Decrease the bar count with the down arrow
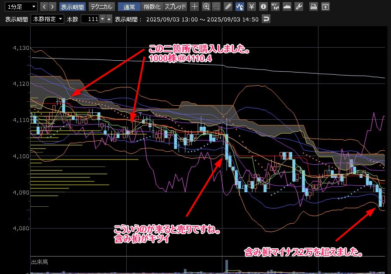 pos(103,19)
